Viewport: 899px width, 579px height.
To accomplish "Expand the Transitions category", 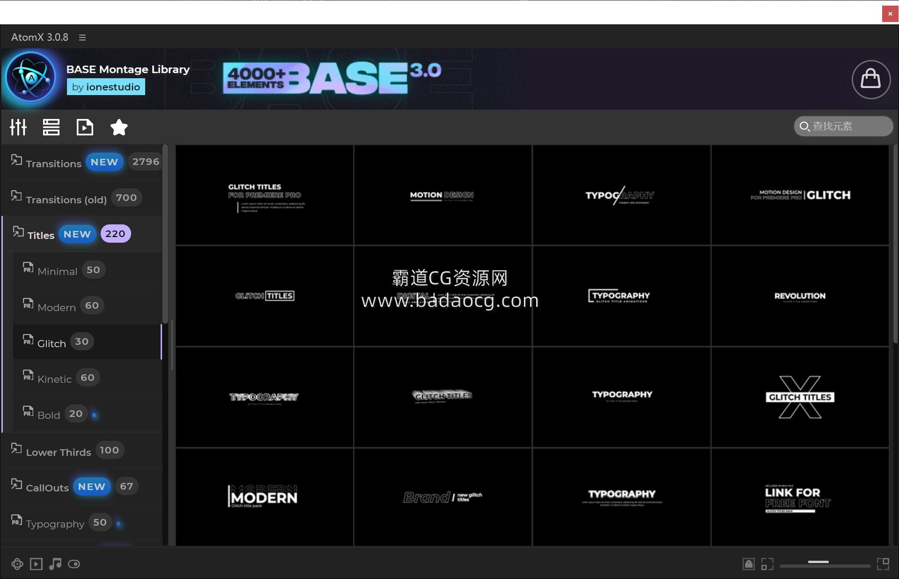I will 82,162.
